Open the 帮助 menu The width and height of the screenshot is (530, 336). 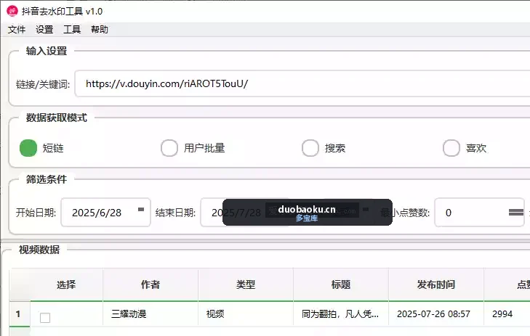coord(100,30)
